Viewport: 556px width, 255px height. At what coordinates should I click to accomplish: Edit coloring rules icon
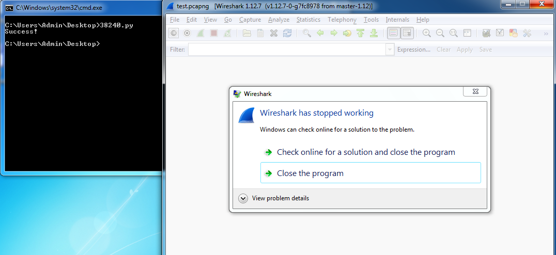[514, 33]
